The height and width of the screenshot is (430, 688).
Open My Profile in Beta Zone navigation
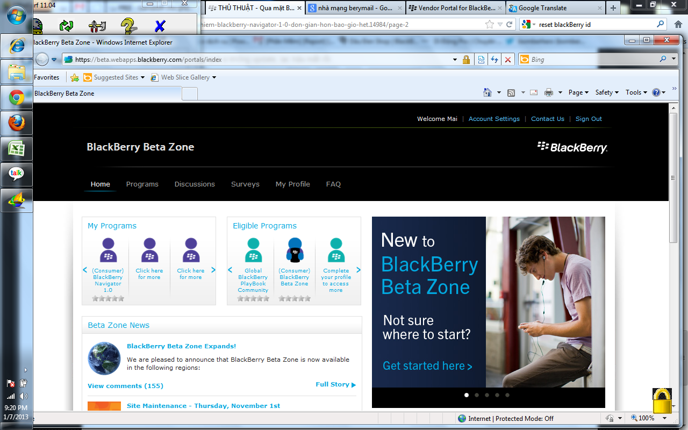(293, 184)
